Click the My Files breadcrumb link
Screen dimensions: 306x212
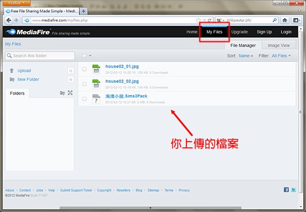point(13,44)
